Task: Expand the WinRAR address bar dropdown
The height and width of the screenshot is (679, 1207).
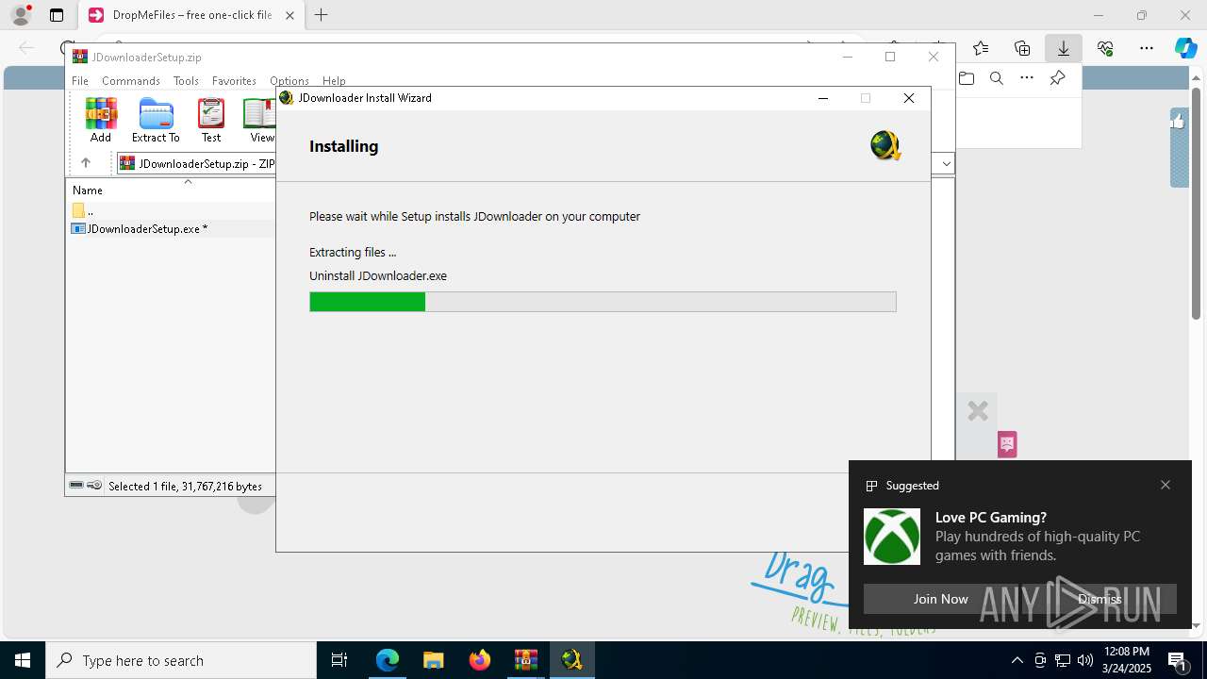Action: point(946,163)
